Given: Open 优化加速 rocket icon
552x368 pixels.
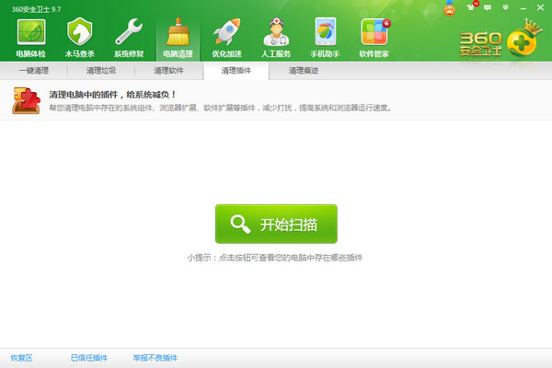Looking at the screenshot, I should pyautogui.click(x=226, y=38).
